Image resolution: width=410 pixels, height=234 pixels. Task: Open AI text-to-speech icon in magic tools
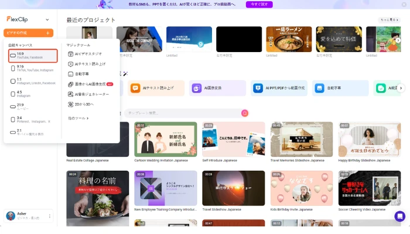[x=70, y=64]
